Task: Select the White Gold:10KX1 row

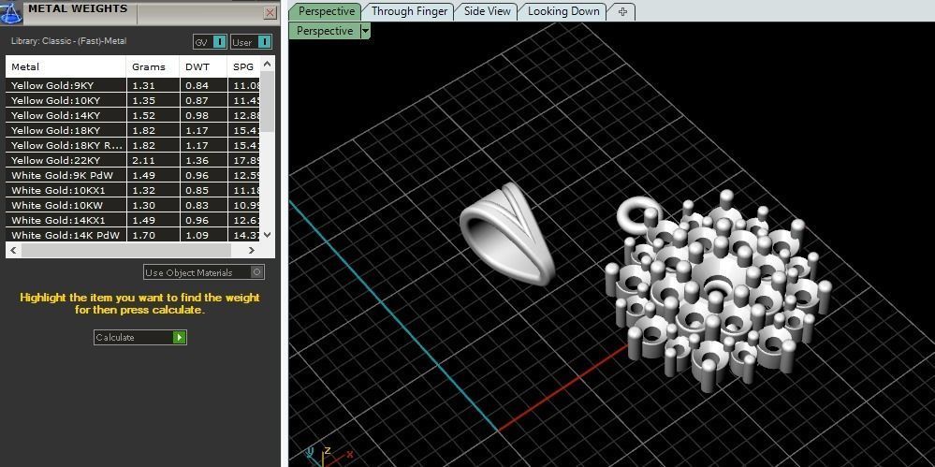Action: tap(134, 190)
